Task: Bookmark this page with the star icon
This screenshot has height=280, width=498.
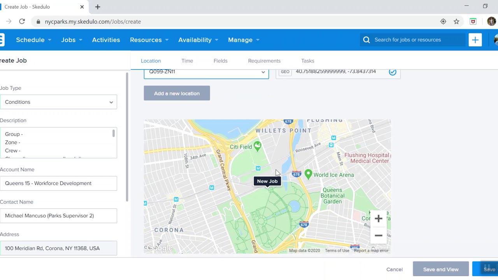Action: pos(456,22)
